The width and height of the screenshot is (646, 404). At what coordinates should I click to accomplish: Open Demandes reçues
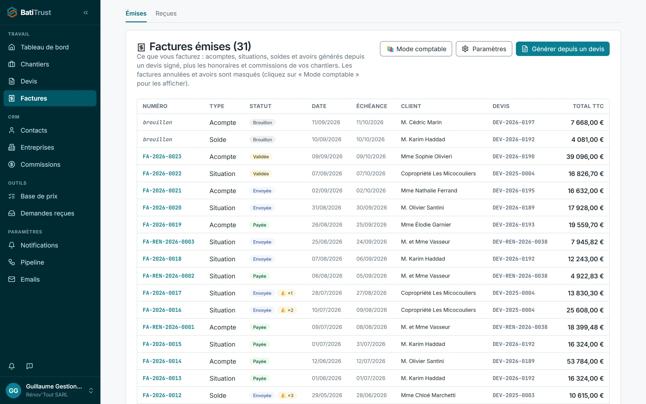[50, 213]
